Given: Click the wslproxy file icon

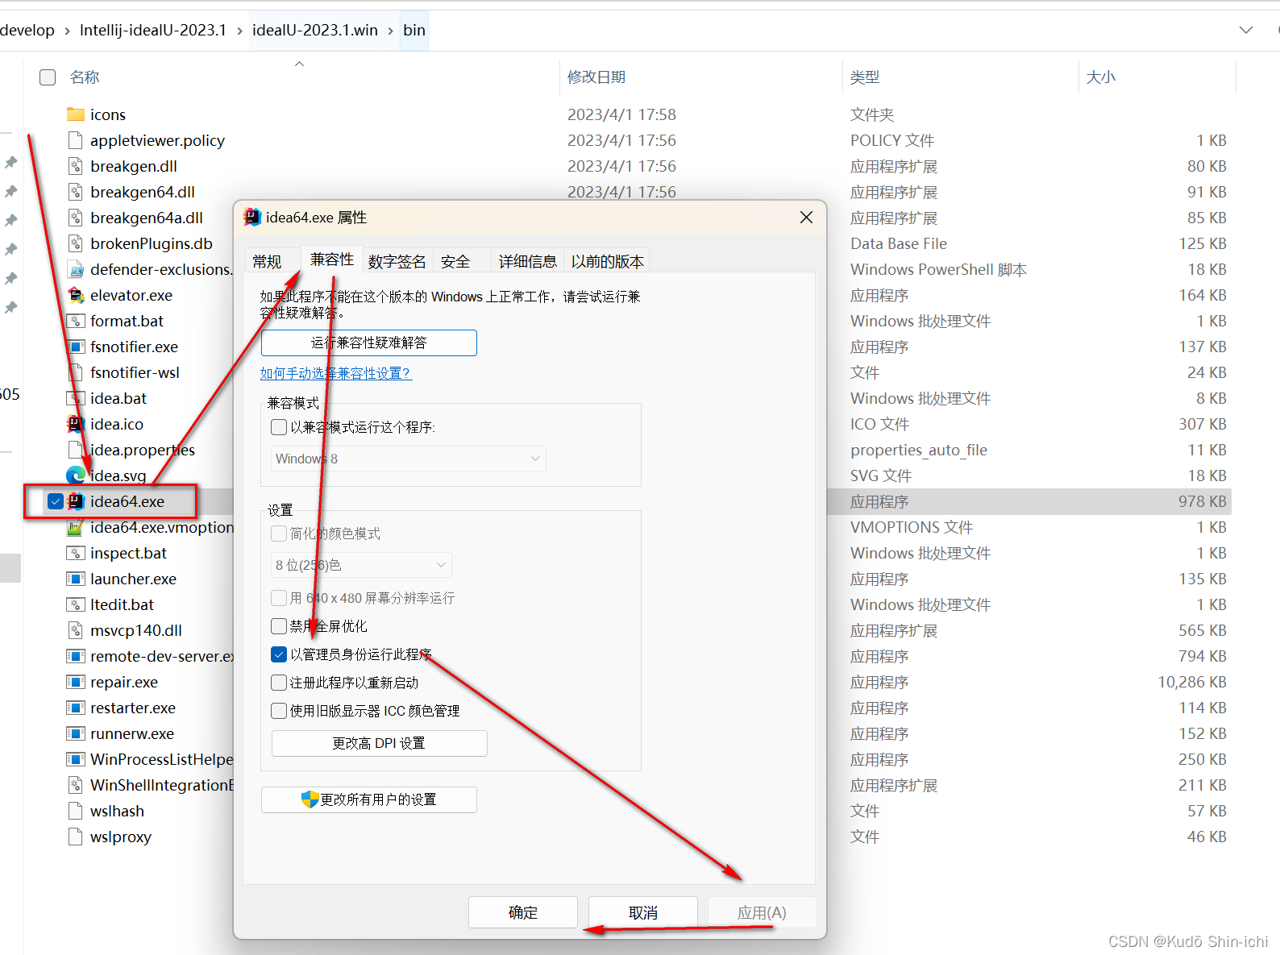Looking at the screenshot, I should (x=76, y=837).
